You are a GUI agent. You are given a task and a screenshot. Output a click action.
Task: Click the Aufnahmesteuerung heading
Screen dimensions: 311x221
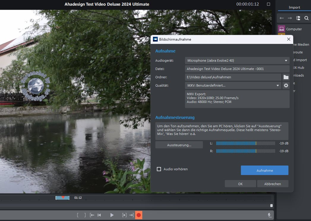[175, 117]
